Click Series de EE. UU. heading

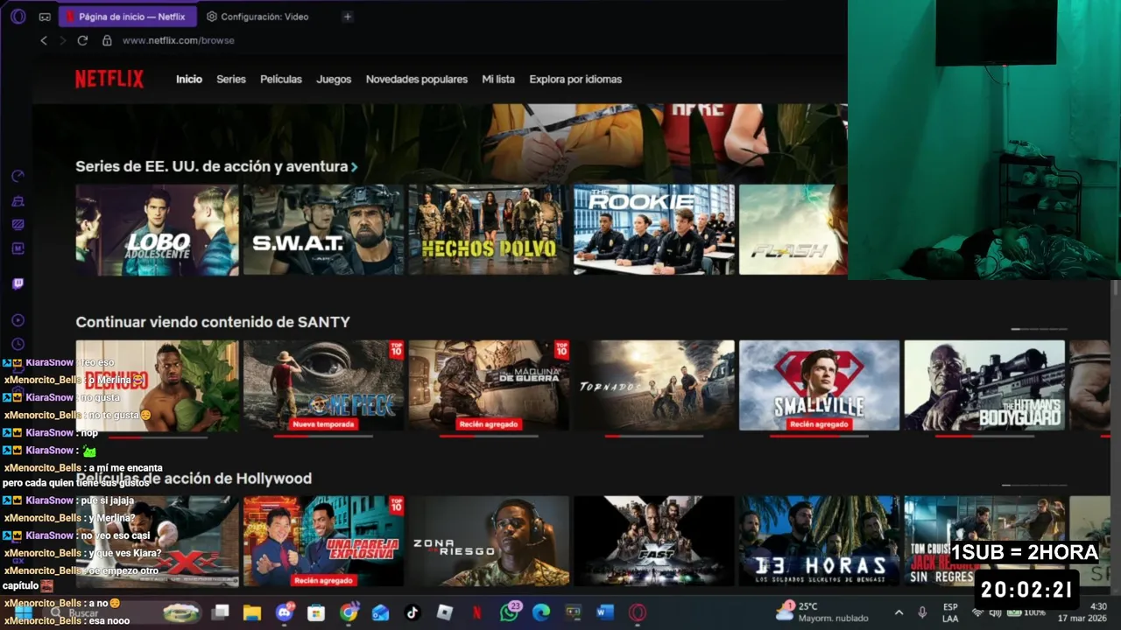211,166
